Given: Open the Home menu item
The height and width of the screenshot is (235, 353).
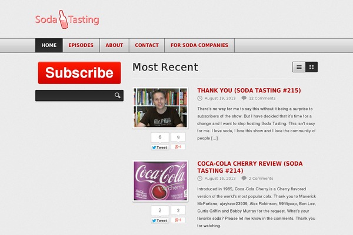Looking at the screenshot, I should click(49, 45).
